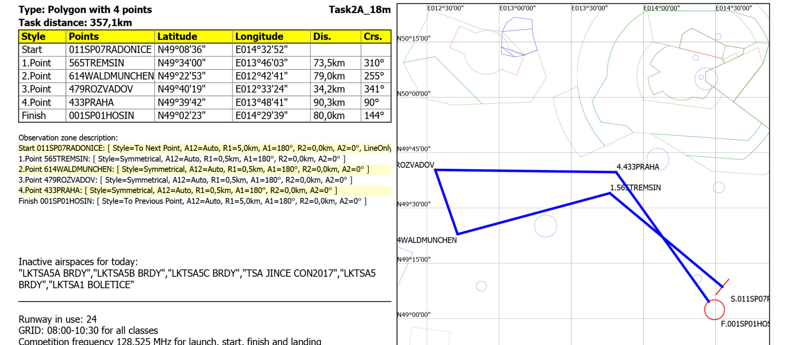Click the F.001SP01HOS finish label on the map
The height and width of the screenshot is (345, 786).
745,324
